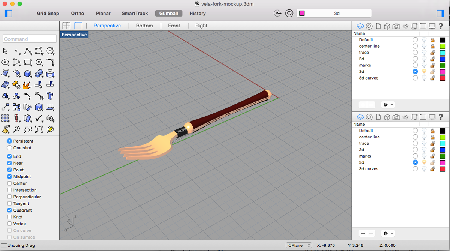Switch to the Front viewport tab

pos(174,26)
